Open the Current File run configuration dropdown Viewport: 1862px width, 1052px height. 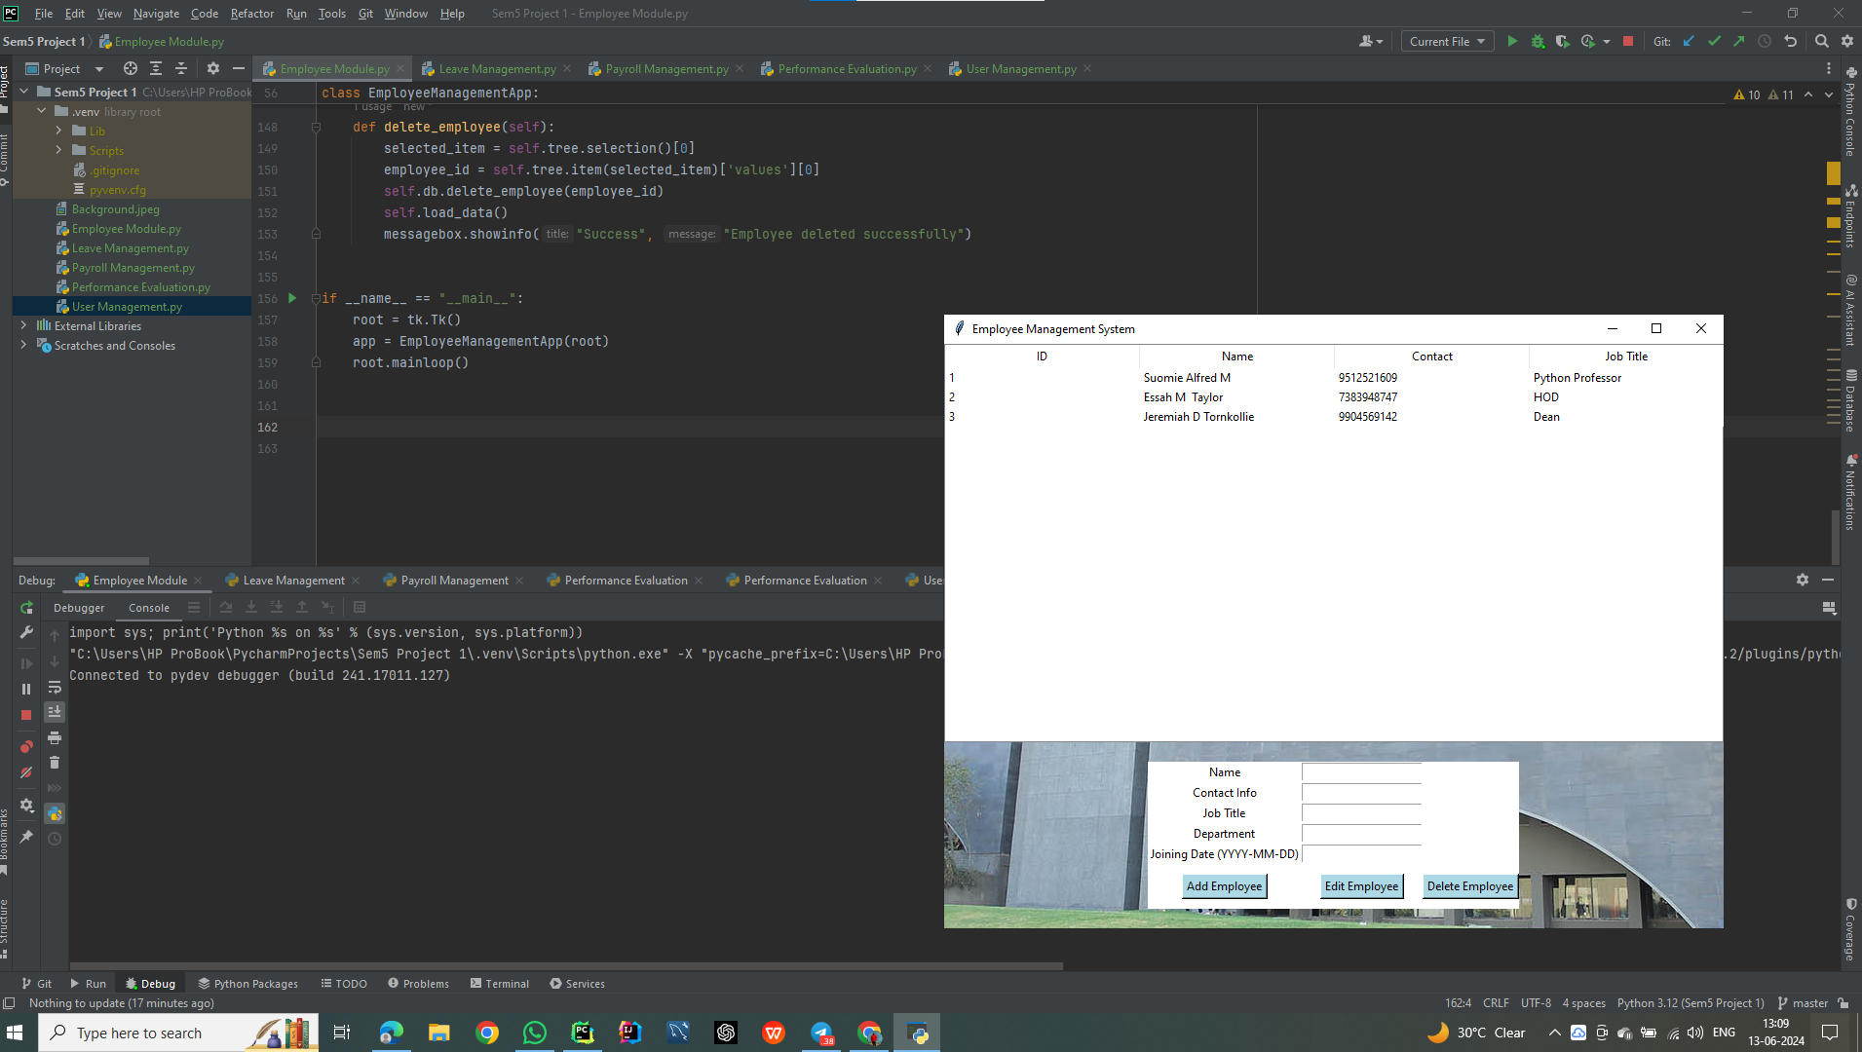click(1447, 41)
